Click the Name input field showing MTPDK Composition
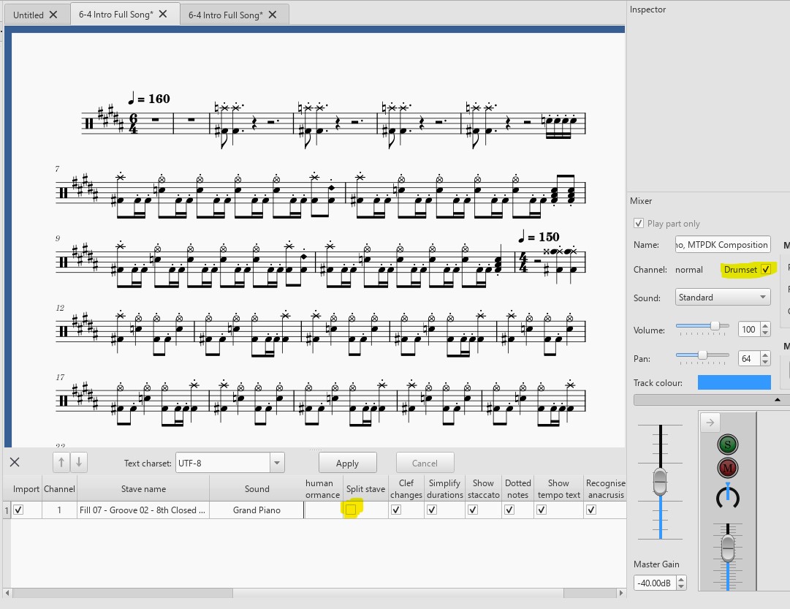 [x=722, y=244]
